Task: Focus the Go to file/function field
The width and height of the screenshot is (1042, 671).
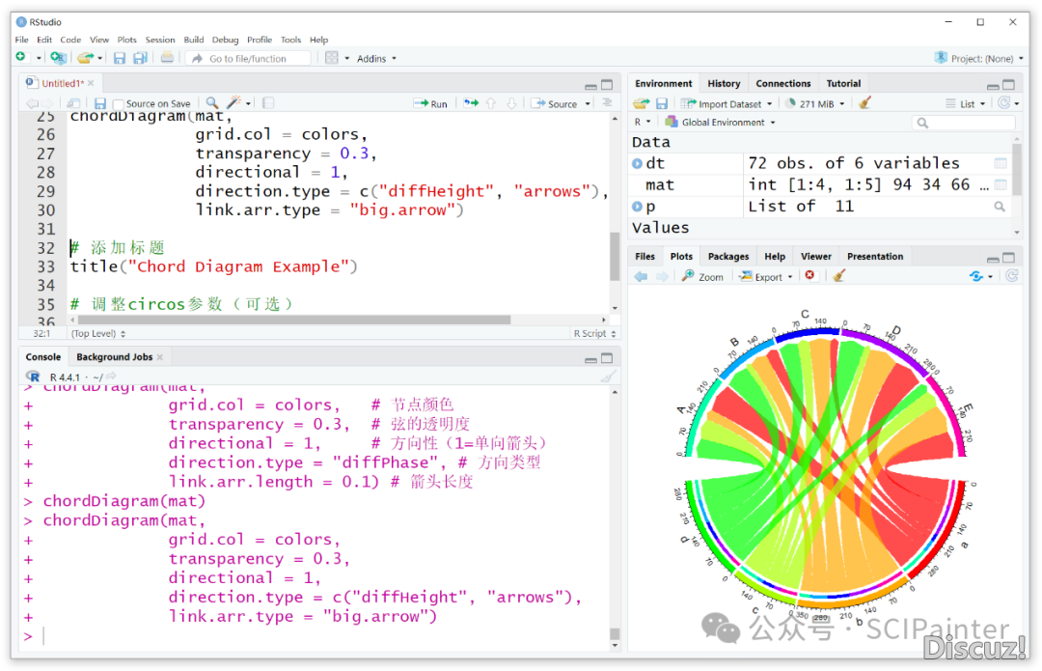Action: coord(247,59)
